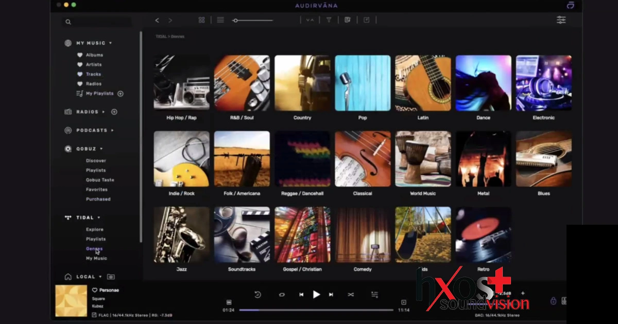Collapse the My Music section arrow
This screenshot has height=324, width=618.
[110, 43]
